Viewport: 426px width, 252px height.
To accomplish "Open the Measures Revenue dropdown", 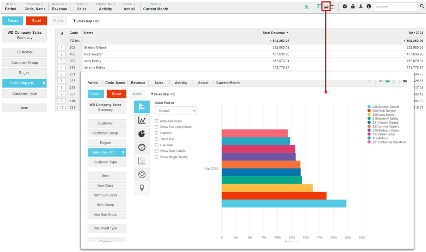I will [59, 7].
